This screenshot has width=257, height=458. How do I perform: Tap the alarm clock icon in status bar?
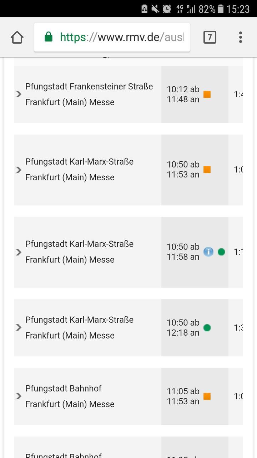coord(167,9)
